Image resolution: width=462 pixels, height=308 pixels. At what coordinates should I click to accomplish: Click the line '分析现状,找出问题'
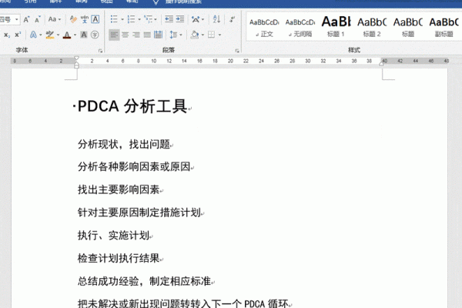124,145
